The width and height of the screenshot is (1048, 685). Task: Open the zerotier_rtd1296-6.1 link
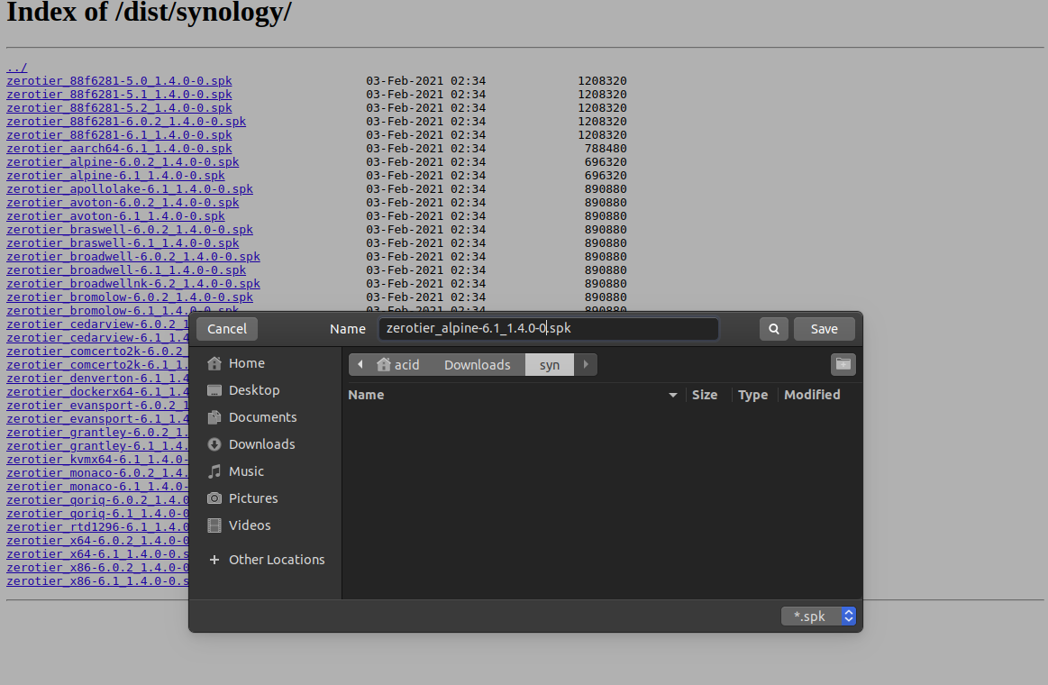(x=97, y=527)
